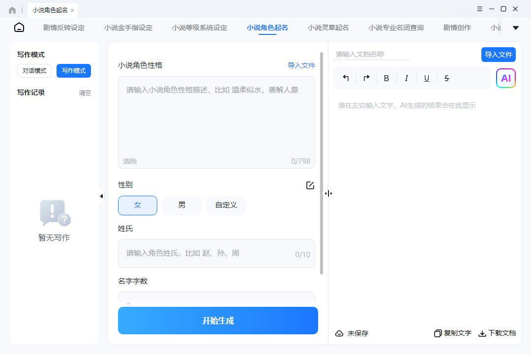
Task: Click the form panel vertical scrollbar
Action: (322, 163)
